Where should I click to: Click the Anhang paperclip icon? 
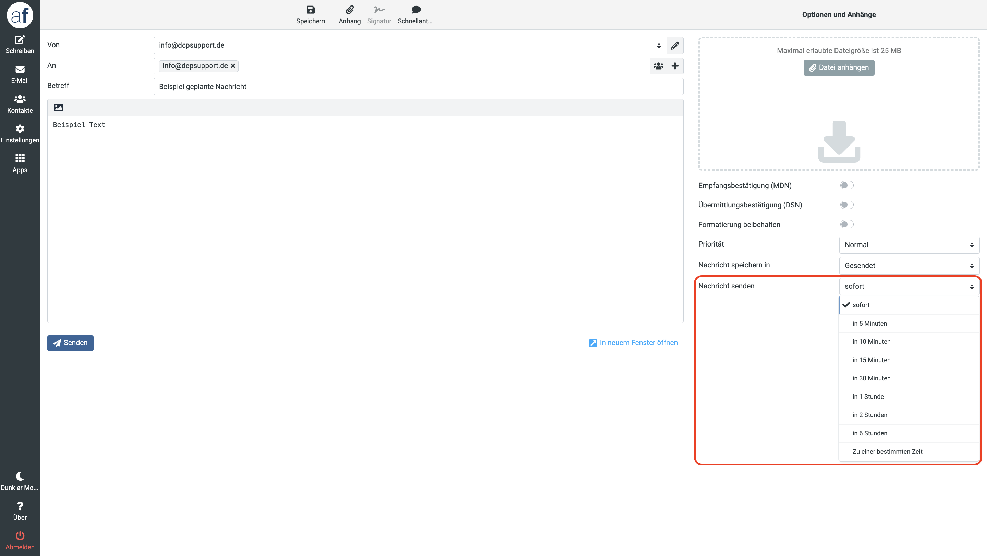350,10
